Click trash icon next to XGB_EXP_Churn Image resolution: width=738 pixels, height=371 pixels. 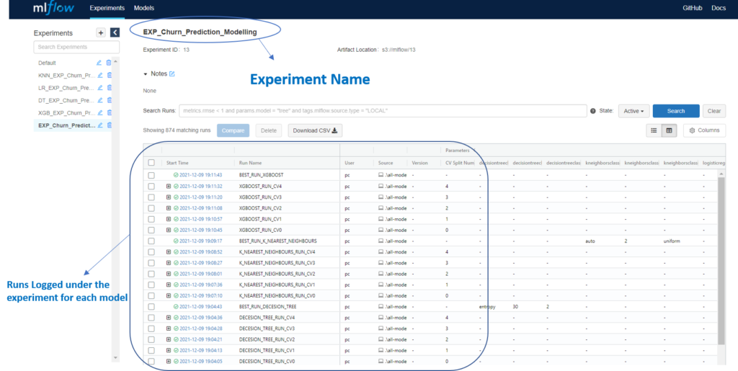coord(110,113)
